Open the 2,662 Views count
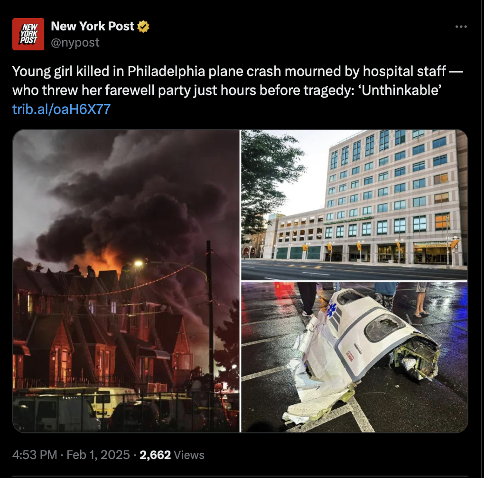 pyautogui.click(x=172, y=455)
